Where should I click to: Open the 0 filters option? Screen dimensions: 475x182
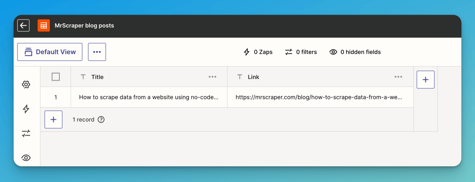(x=301, y=52)
